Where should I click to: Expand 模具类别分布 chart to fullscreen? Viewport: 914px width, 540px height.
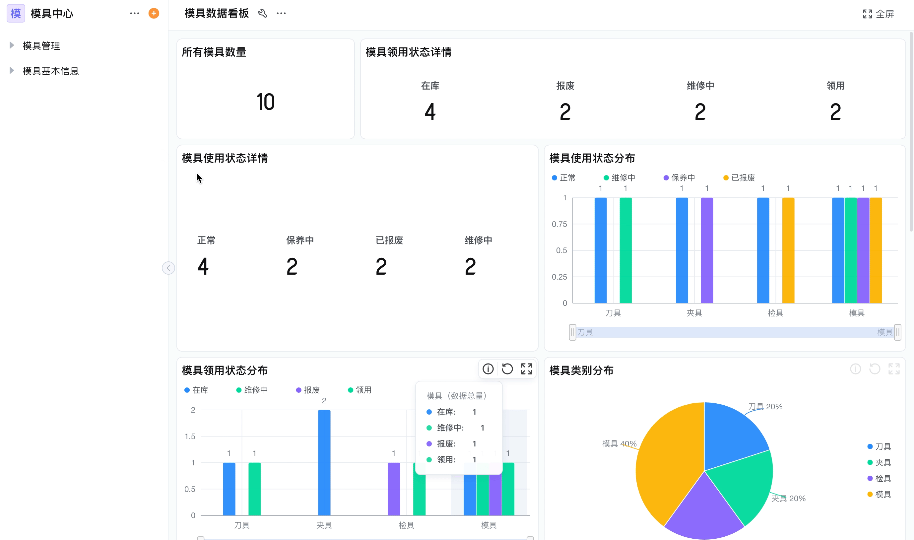tap(894, 369)
